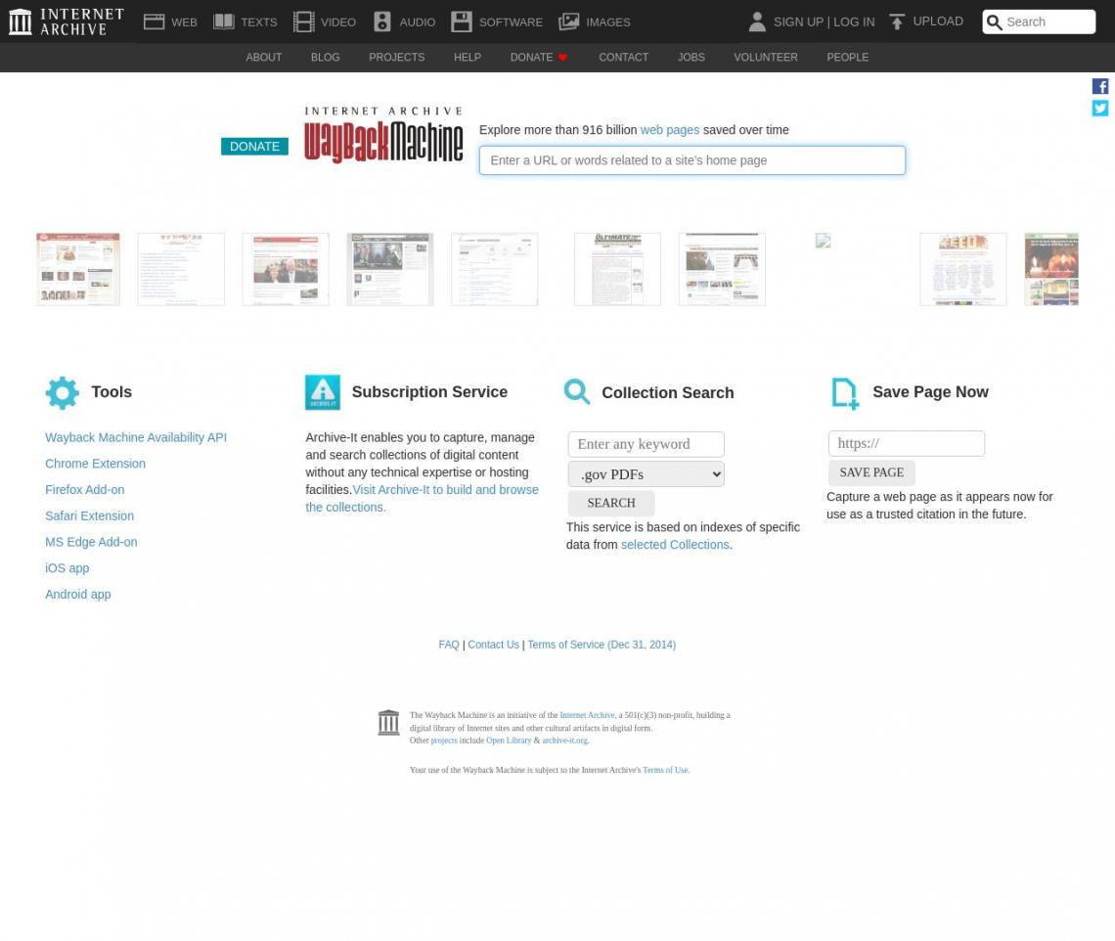Image resolution: width=1115 pixels, height=941 pixels.
Task: Open the Chrome Extension link
Action: tap(95, 464)
